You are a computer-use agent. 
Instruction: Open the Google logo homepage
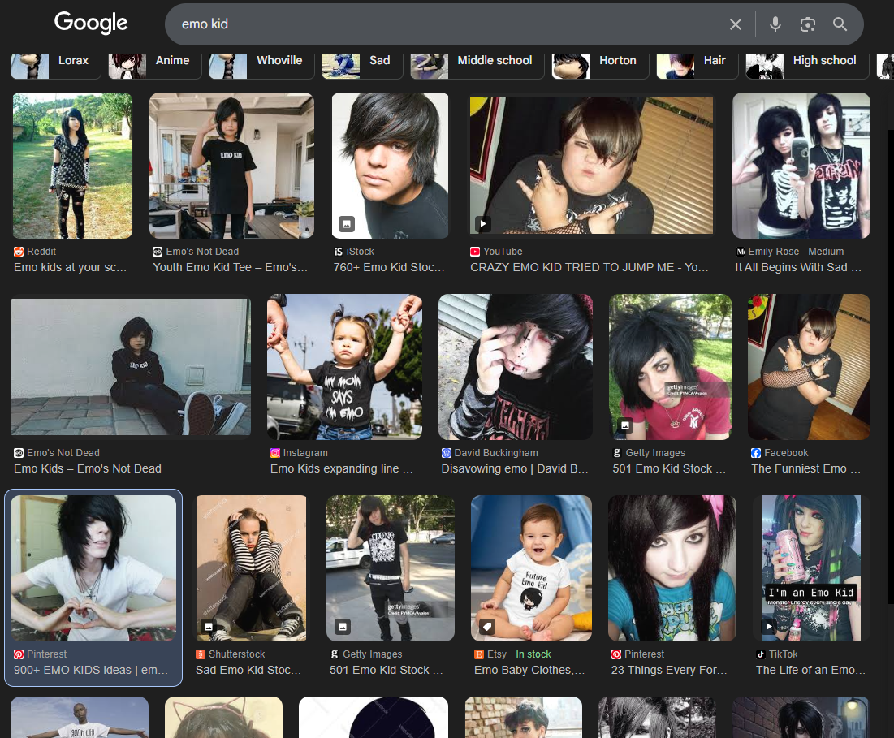click(91, 23)
